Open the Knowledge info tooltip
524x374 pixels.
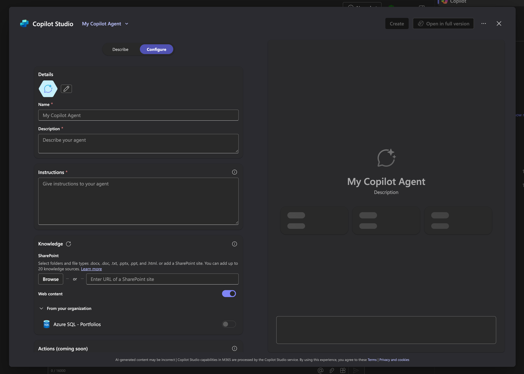[x=234, y=244]
